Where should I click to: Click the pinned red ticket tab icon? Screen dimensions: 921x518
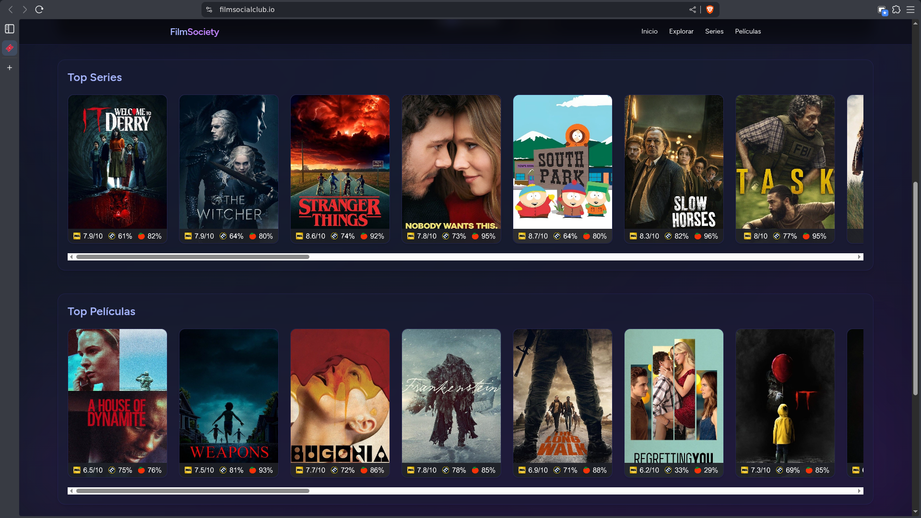pyautogui.click(x=10, y=48)
